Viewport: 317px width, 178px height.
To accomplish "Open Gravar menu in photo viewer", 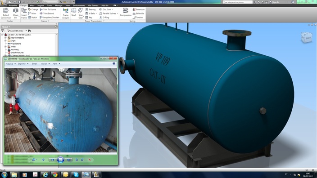I will tap(45, 64).
